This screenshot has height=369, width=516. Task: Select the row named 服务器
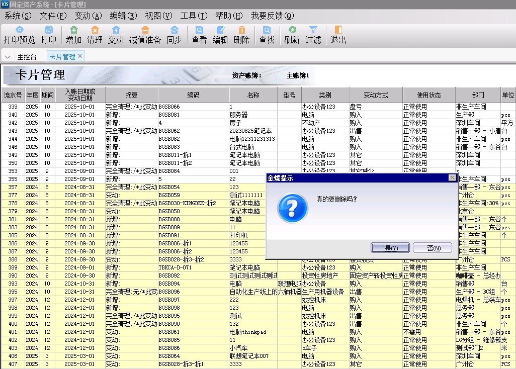point(253,115)
